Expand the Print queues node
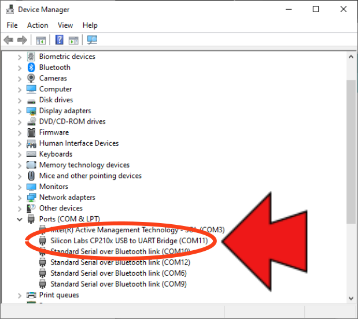The image size is (358, 319). click(20, 295)
